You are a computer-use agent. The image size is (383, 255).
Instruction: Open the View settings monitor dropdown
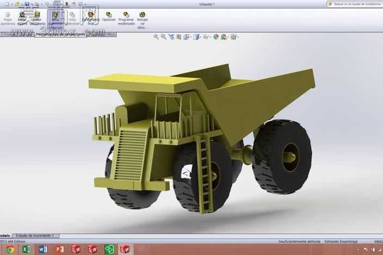tap(234, 37)
